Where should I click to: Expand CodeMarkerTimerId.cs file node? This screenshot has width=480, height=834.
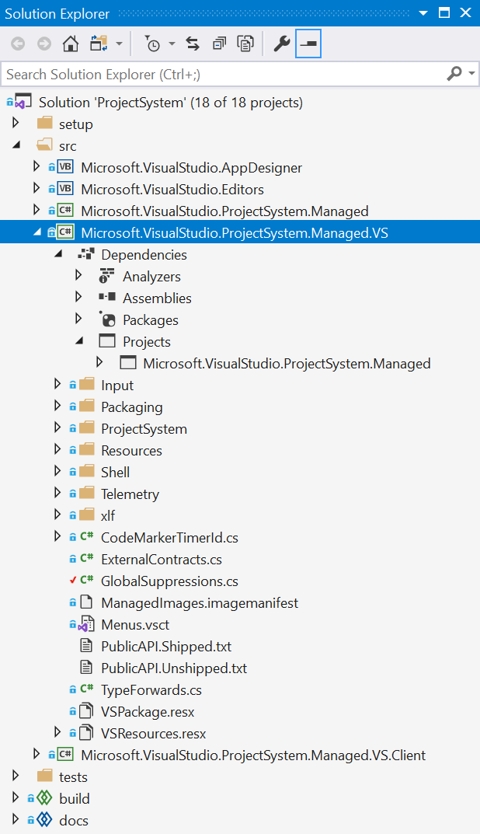click(x=57, y=537)
